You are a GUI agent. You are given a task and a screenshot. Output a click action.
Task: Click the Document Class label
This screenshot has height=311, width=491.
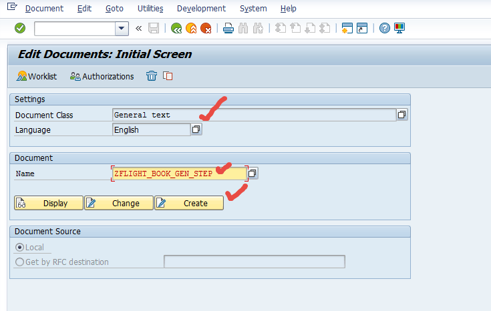point(44,115)
